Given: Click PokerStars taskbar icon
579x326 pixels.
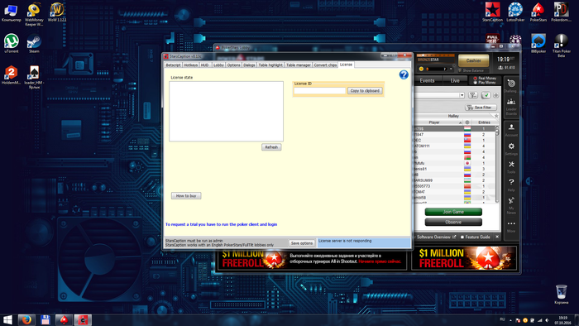Looking at the screenshot, I should click(64, 319).
